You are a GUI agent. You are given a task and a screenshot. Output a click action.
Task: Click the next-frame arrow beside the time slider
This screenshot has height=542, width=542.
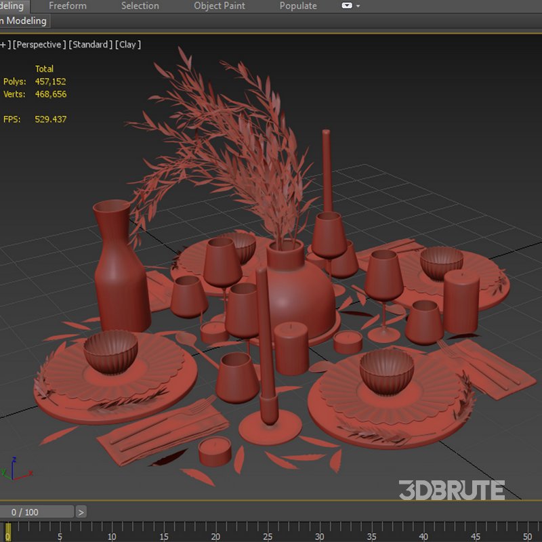pos(81,512)
